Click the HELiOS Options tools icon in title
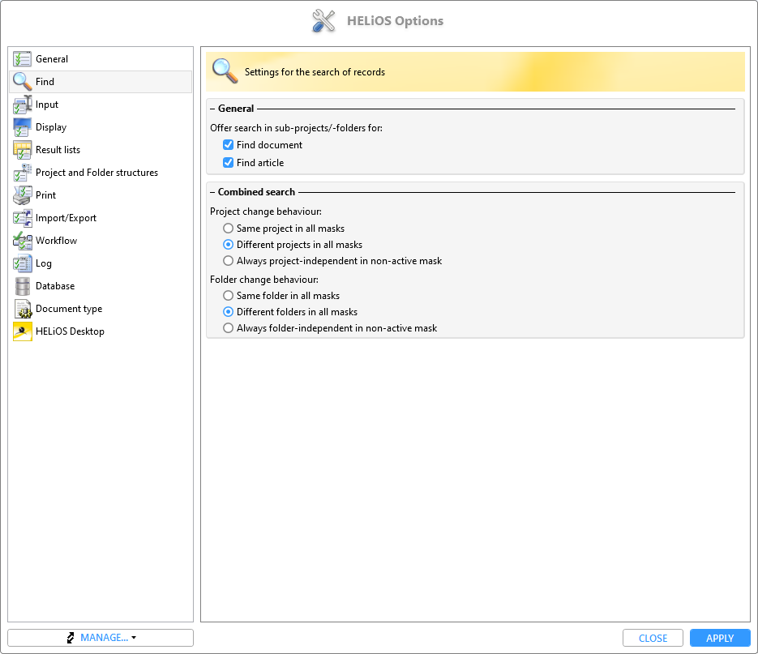This screenshot has width=758, height=654. click(323, 21)
